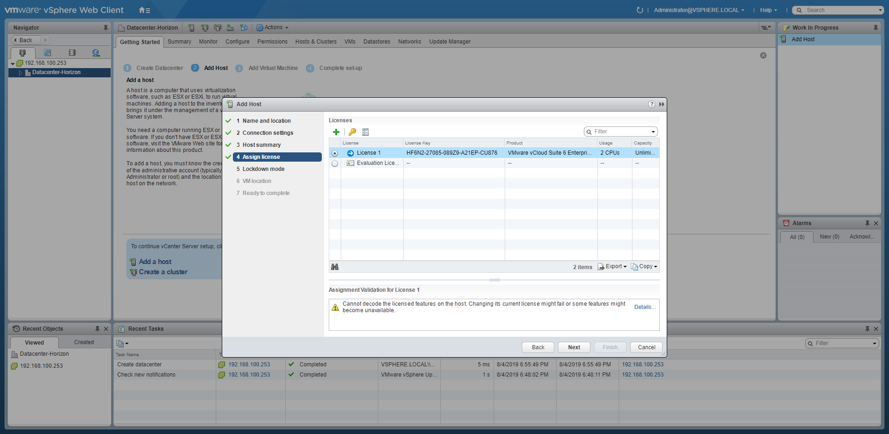Click the green plus add license icon
This screenshot has height=434, width=889.
pos(336,132)
